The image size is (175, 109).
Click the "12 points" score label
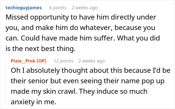point(63,61)
